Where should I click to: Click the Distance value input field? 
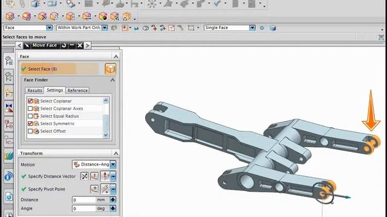click(x=83, y=200)
